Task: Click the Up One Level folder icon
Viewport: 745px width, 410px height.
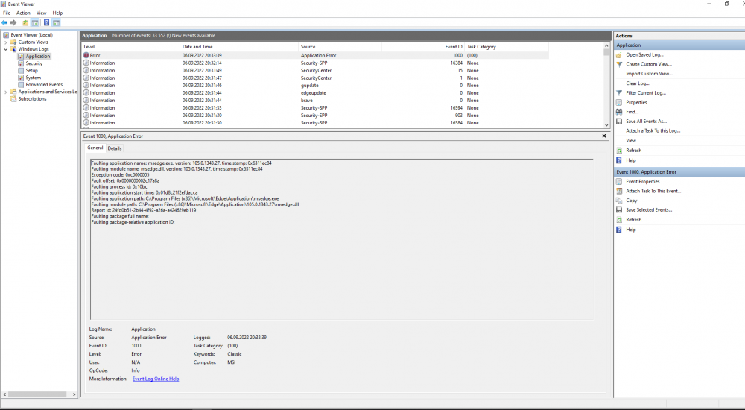Action: pyautogui.click(x=25, y=22)
